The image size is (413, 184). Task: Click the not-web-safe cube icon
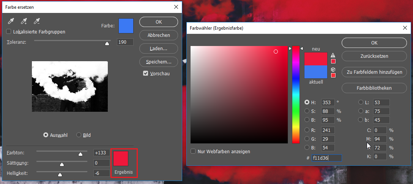[x=333, y=70]
